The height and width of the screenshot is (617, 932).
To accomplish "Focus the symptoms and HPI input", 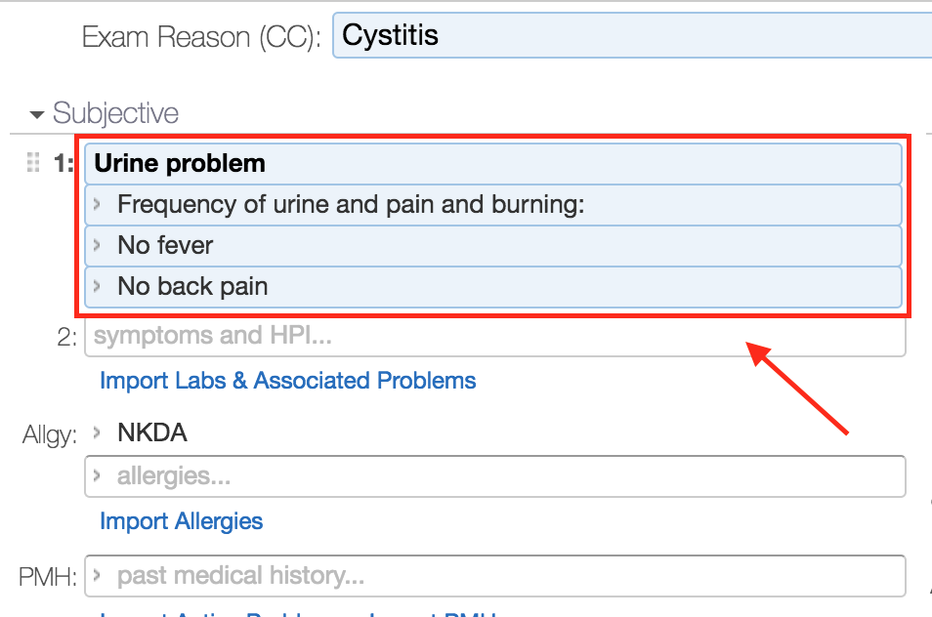I will (x=488, y=336).
